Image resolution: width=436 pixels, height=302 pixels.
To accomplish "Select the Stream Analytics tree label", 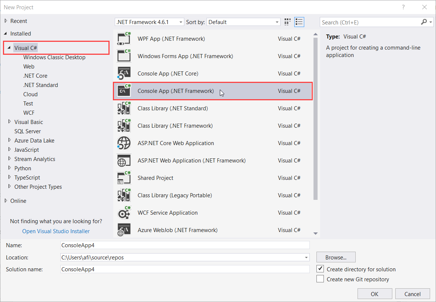I will 35,159.
